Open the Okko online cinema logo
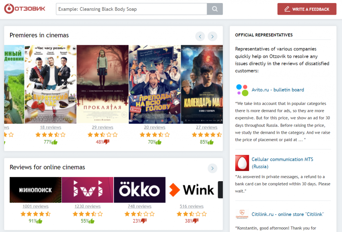Viewport: 342px width, 232px height. [140, 190]
